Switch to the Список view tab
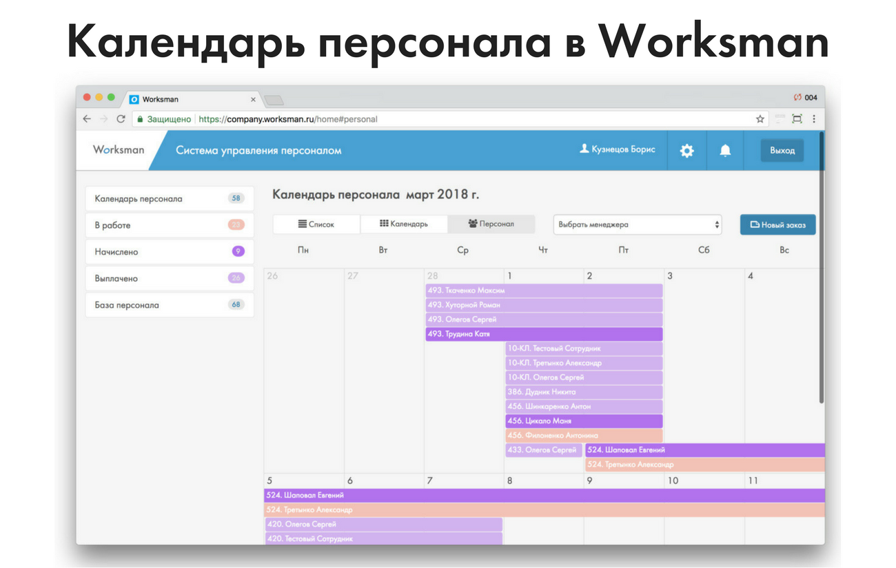This screenshot has height=568, width=896. 316,224
